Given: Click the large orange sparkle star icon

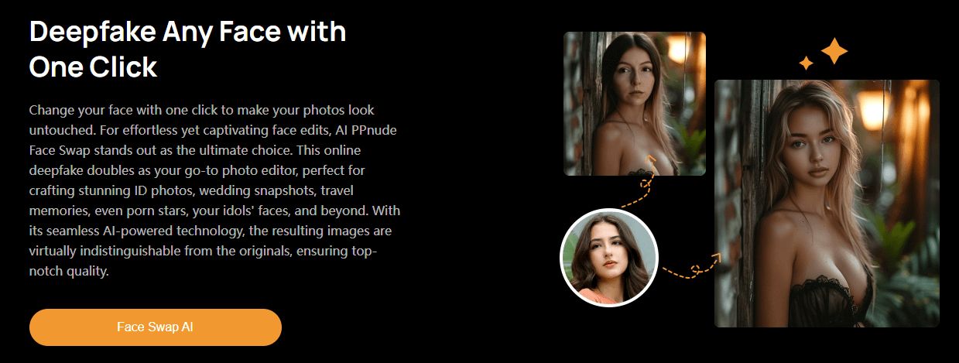Looking at the screenshot, I should [834, 51].
